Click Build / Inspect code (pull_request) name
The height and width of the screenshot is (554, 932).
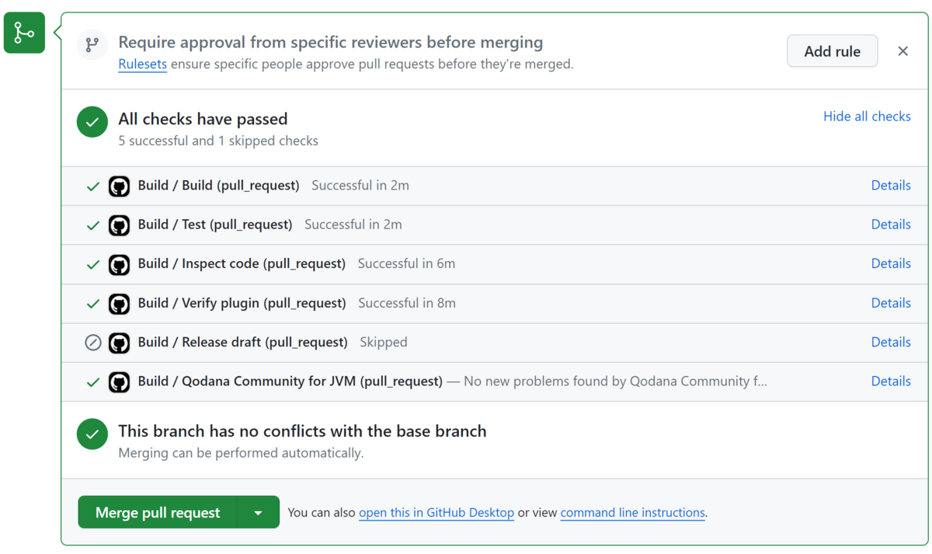pos(242,263)
